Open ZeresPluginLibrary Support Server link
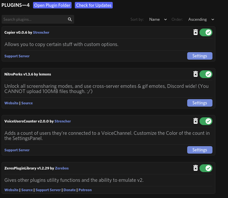Image resolution: width=228 pixels, height=198 pixels. click(48, 190)
